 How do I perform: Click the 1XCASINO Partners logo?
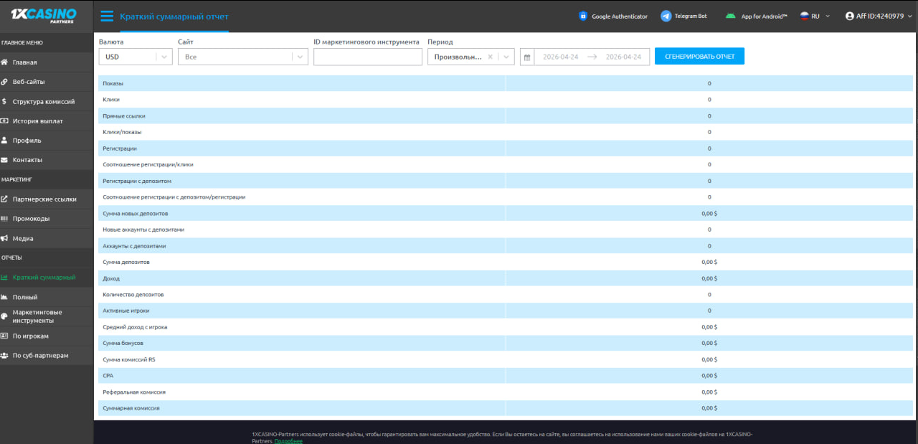(44, 16)
